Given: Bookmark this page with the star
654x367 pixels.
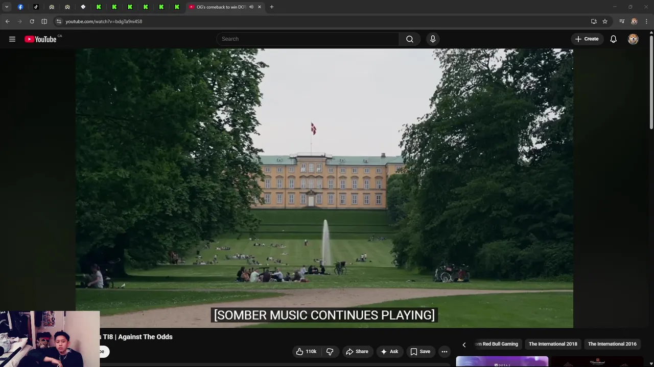Looking at the screenshot, I should (x=605, y=21).
